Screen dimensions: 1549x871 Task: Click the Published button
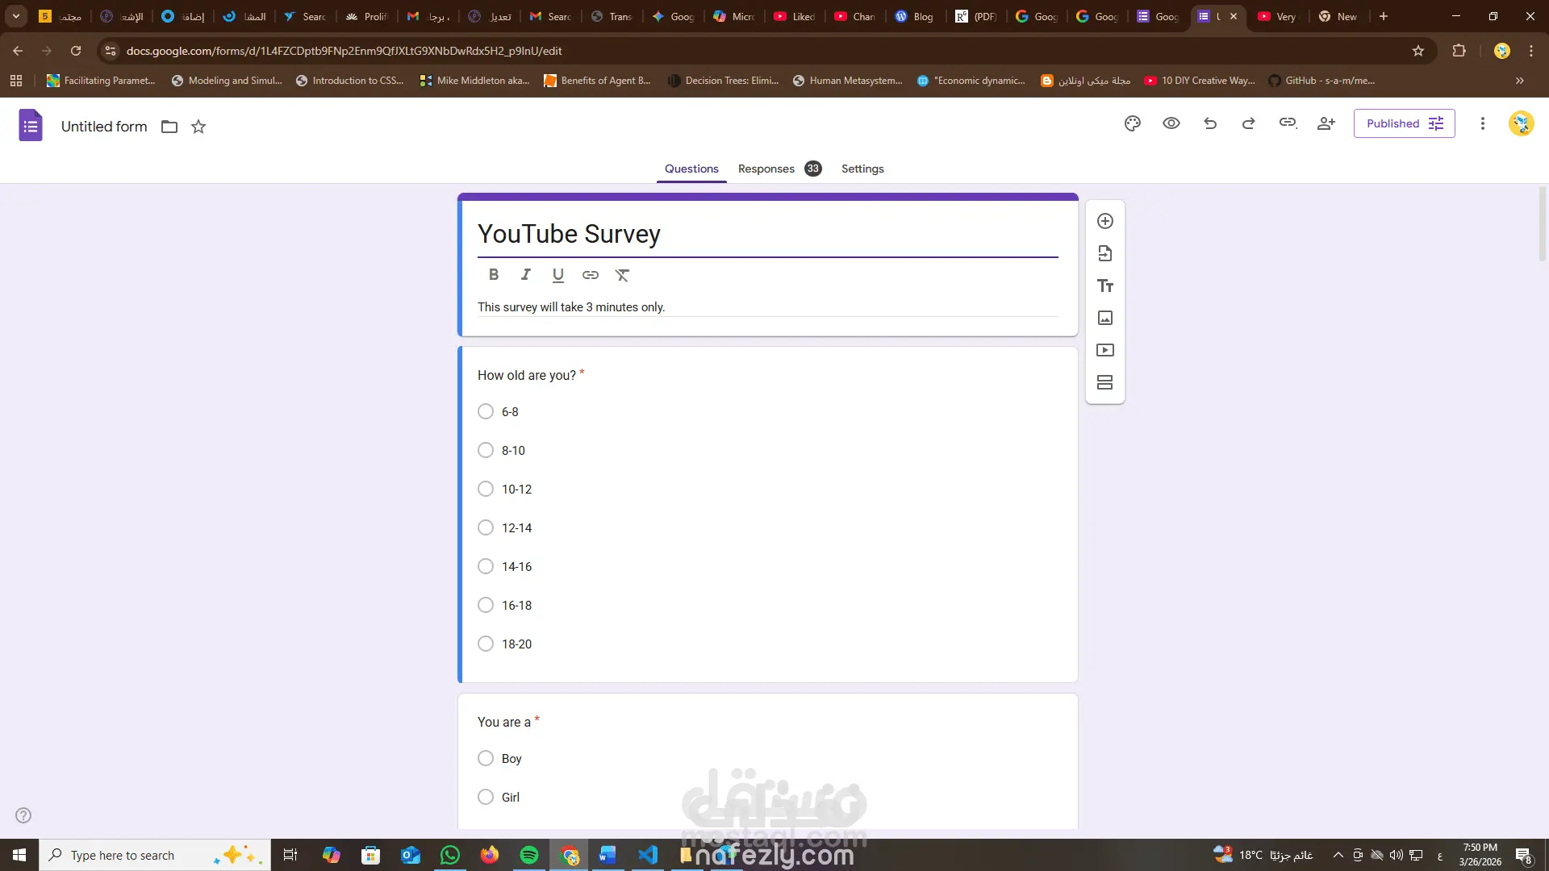pos(1405,123)
